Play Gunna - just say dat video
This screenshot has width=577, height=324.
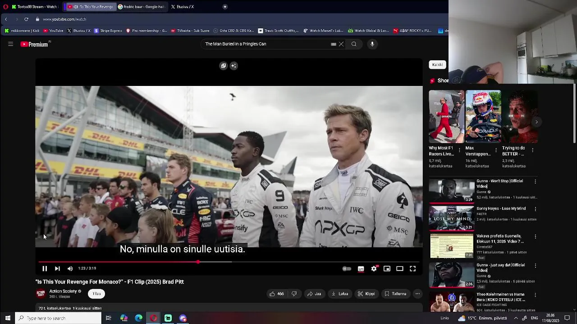[452, 274]
